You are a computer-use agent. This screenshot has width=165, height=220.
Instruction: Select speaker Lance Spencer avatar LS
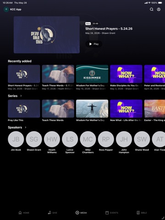point(70,139)
